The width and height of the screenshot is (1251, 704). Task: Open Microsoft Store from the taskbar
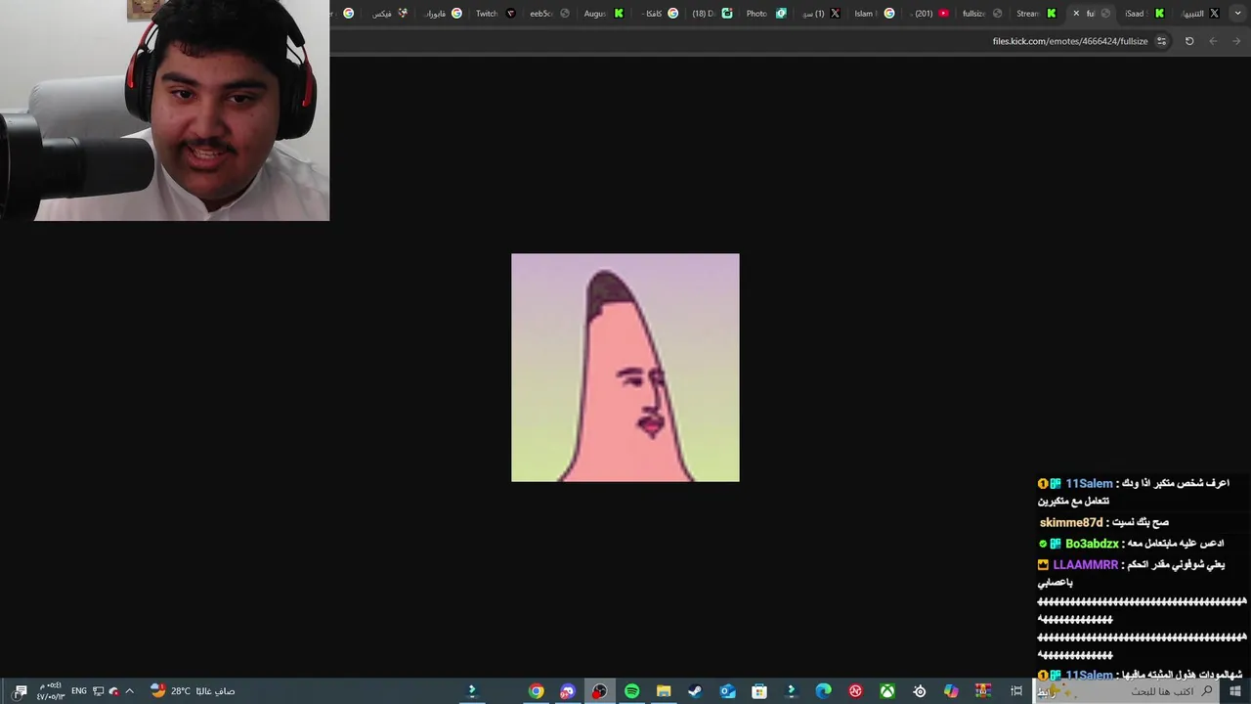[759, 691]
